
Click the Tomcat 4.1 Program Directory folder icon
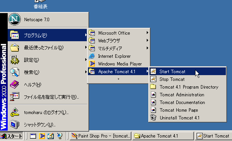pos(153,87)
